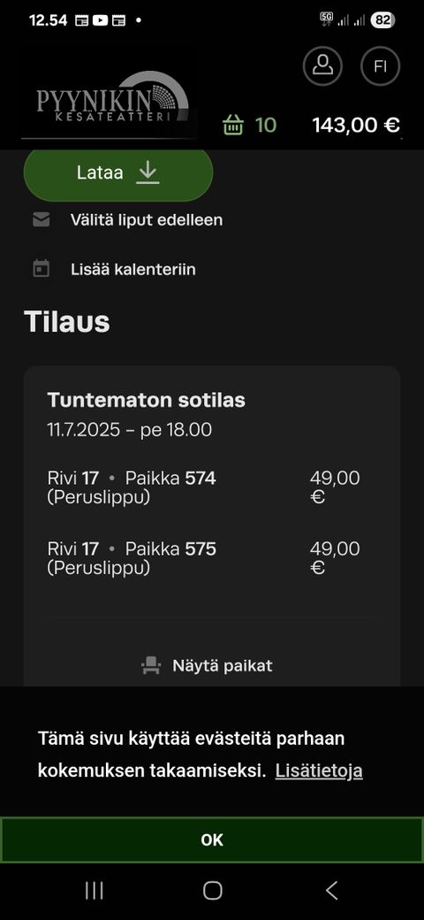Tap the Android home button
This screenshot has width=424, height=920.
pyautogui.click(x=212, y=891)
